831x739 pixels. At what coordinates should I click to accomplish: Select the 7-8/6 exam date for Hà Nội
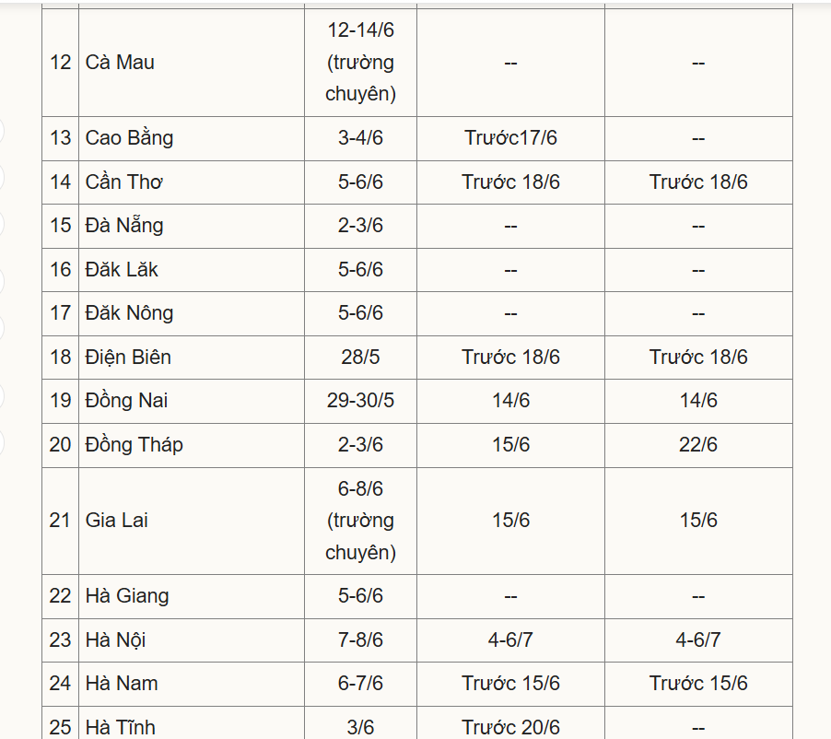[x=360, y=640]
